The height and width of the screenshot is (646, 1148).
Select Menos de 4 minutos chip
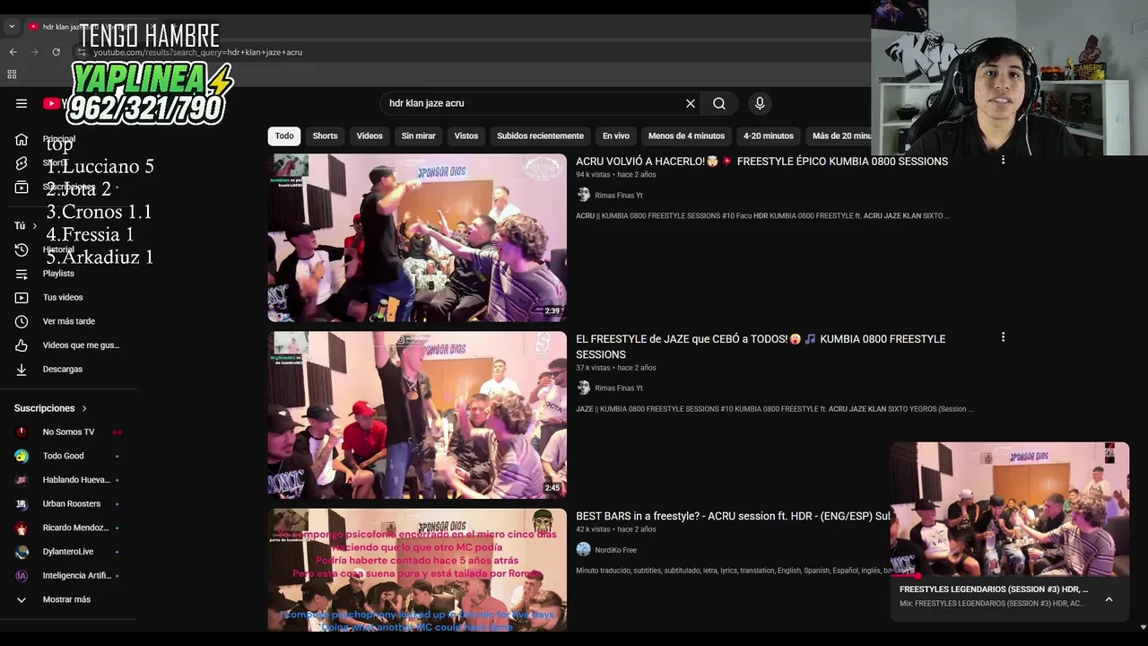686,135
